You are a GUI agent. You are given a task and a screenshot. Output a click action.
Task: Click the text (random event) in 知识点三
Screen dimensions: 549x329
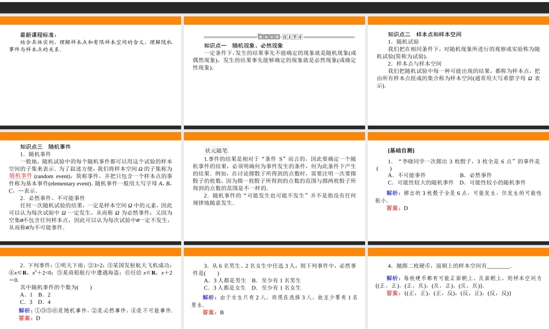(x=53, y=176)
